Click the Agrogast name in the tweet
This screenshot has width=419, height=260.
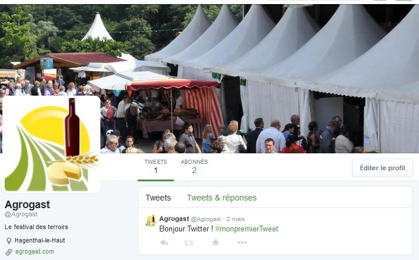(x=174, y=219)
